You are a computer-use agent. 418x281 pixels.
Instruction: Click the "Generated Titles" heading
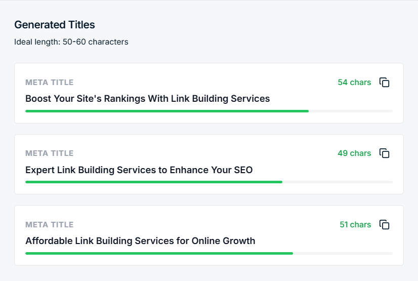55,25
